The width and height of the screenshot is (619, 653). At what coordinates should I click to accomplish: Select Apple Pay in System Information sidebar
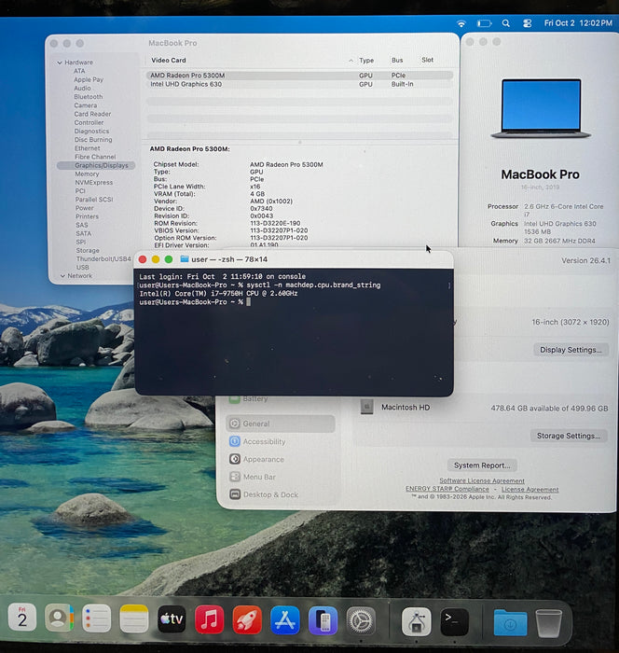tap(89, 79)
